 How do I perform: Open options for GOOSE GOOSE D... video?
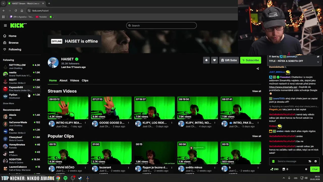click(128, 123)
